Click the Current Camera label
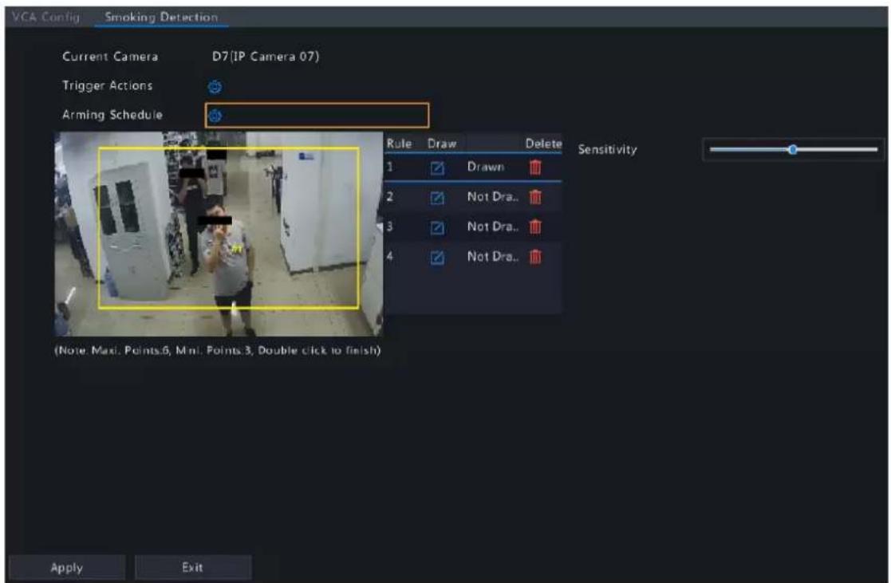Screen dimensions: 891x583 [x=110, y=57]
